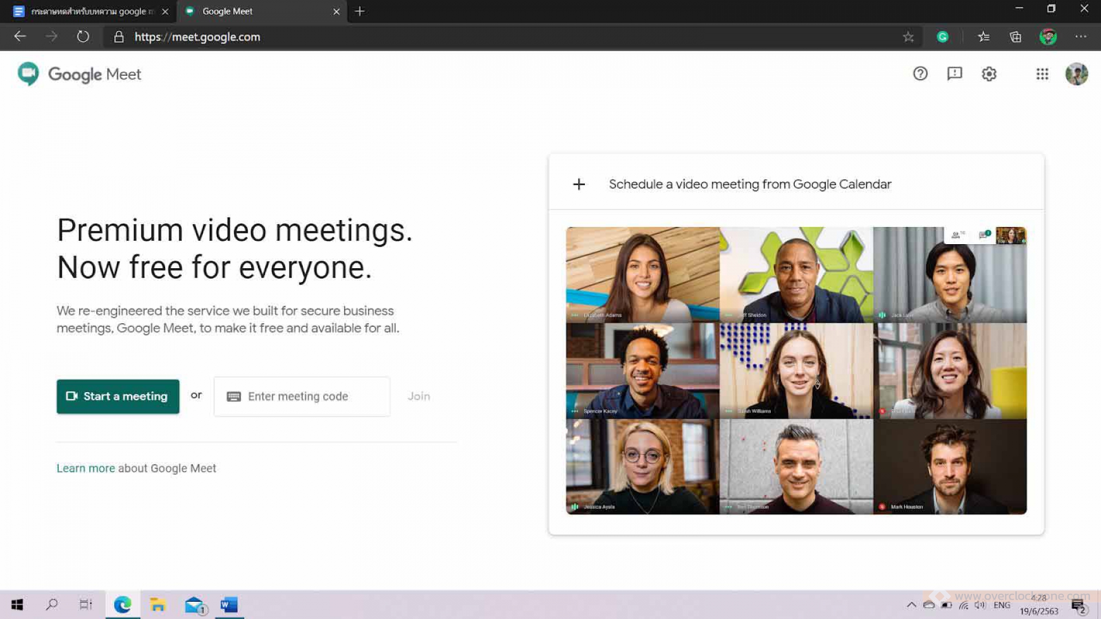Click Learn more about Google Meet link

click(x=85, y=468)
